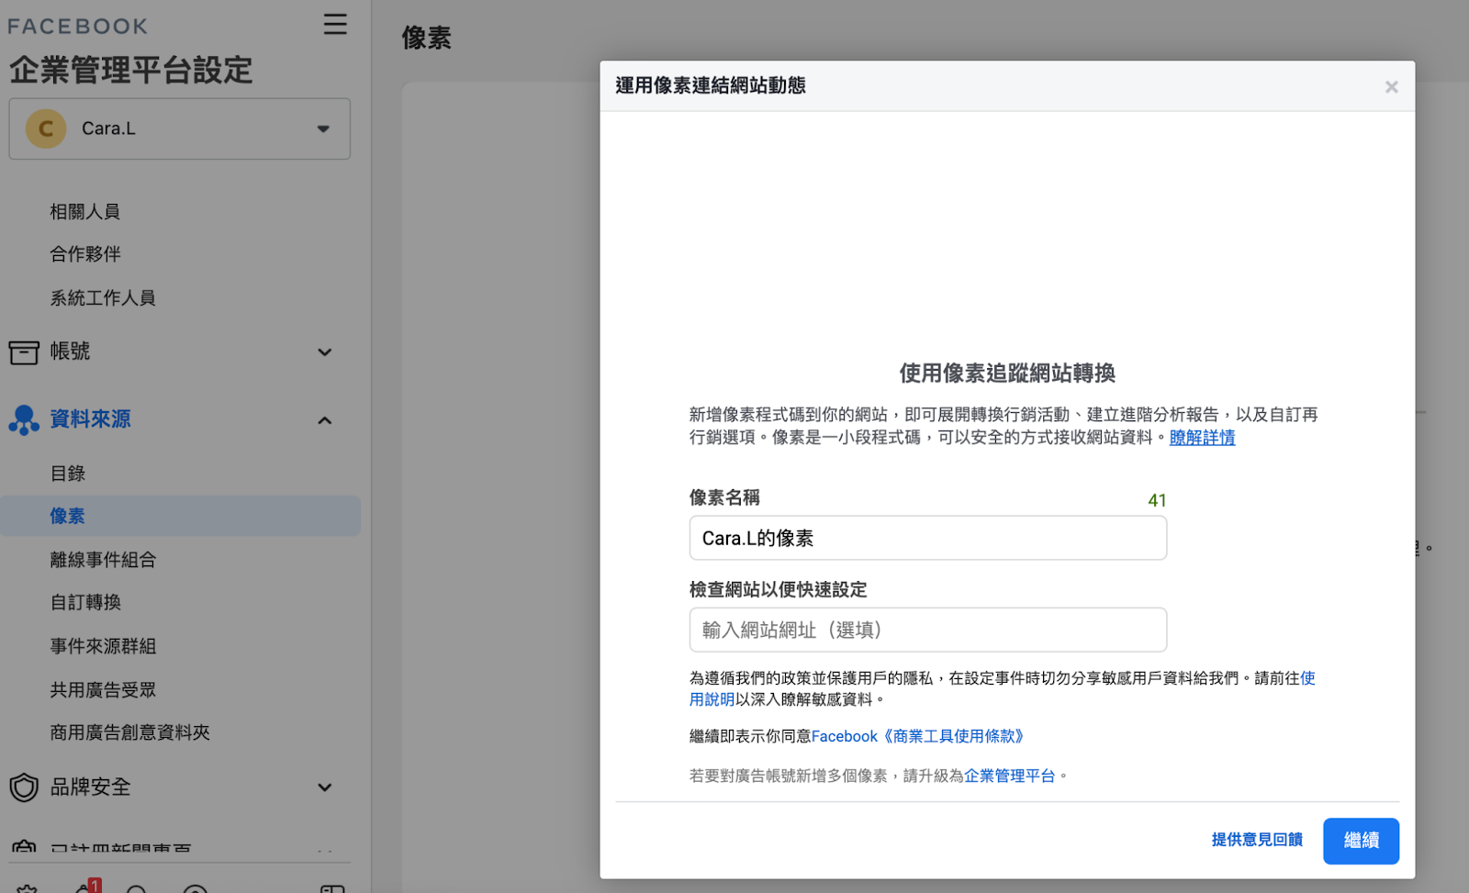This screenshot has width=1469, height=893.
Task: Open 目錄 under data sources
Action: click(68, 474)
